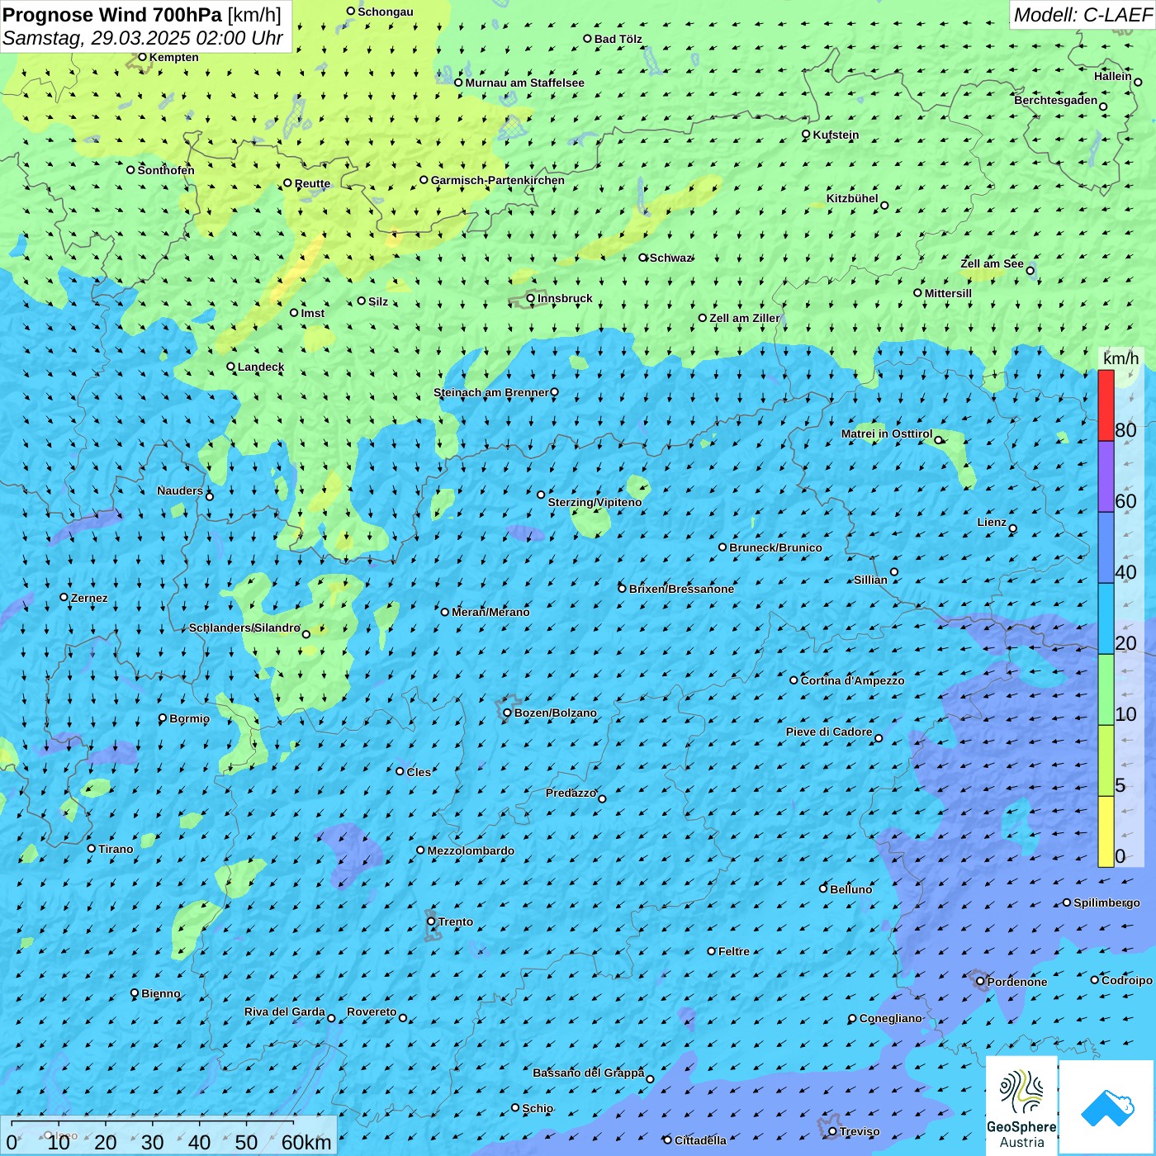This screenshot has height=1156, width=1156.
Task: Click the Feltre city label
Action: coord(733,951)
